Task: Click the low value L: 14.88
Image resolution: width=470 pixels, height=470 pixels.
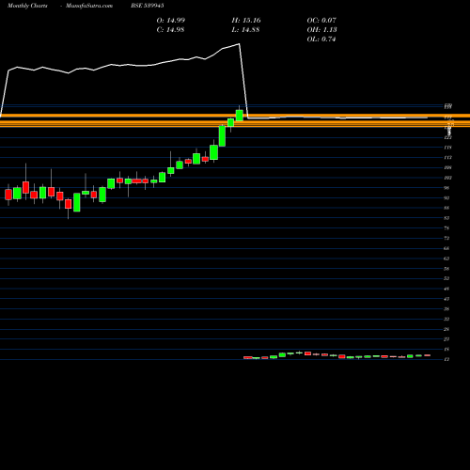Action: [245, 30]
